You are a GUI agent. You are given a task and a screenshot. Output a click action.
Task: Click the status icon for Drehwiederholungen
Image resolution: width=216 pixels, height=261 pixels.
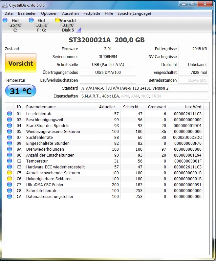[10, 149]
